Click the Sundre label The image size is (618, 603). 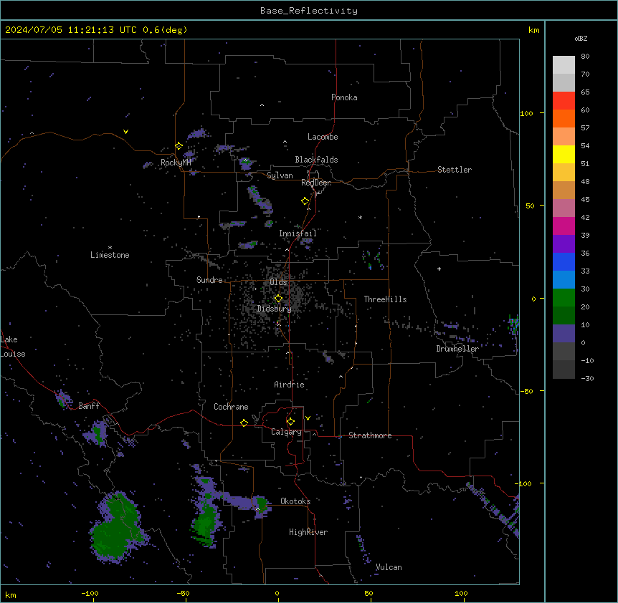click(x=209, y=280)
